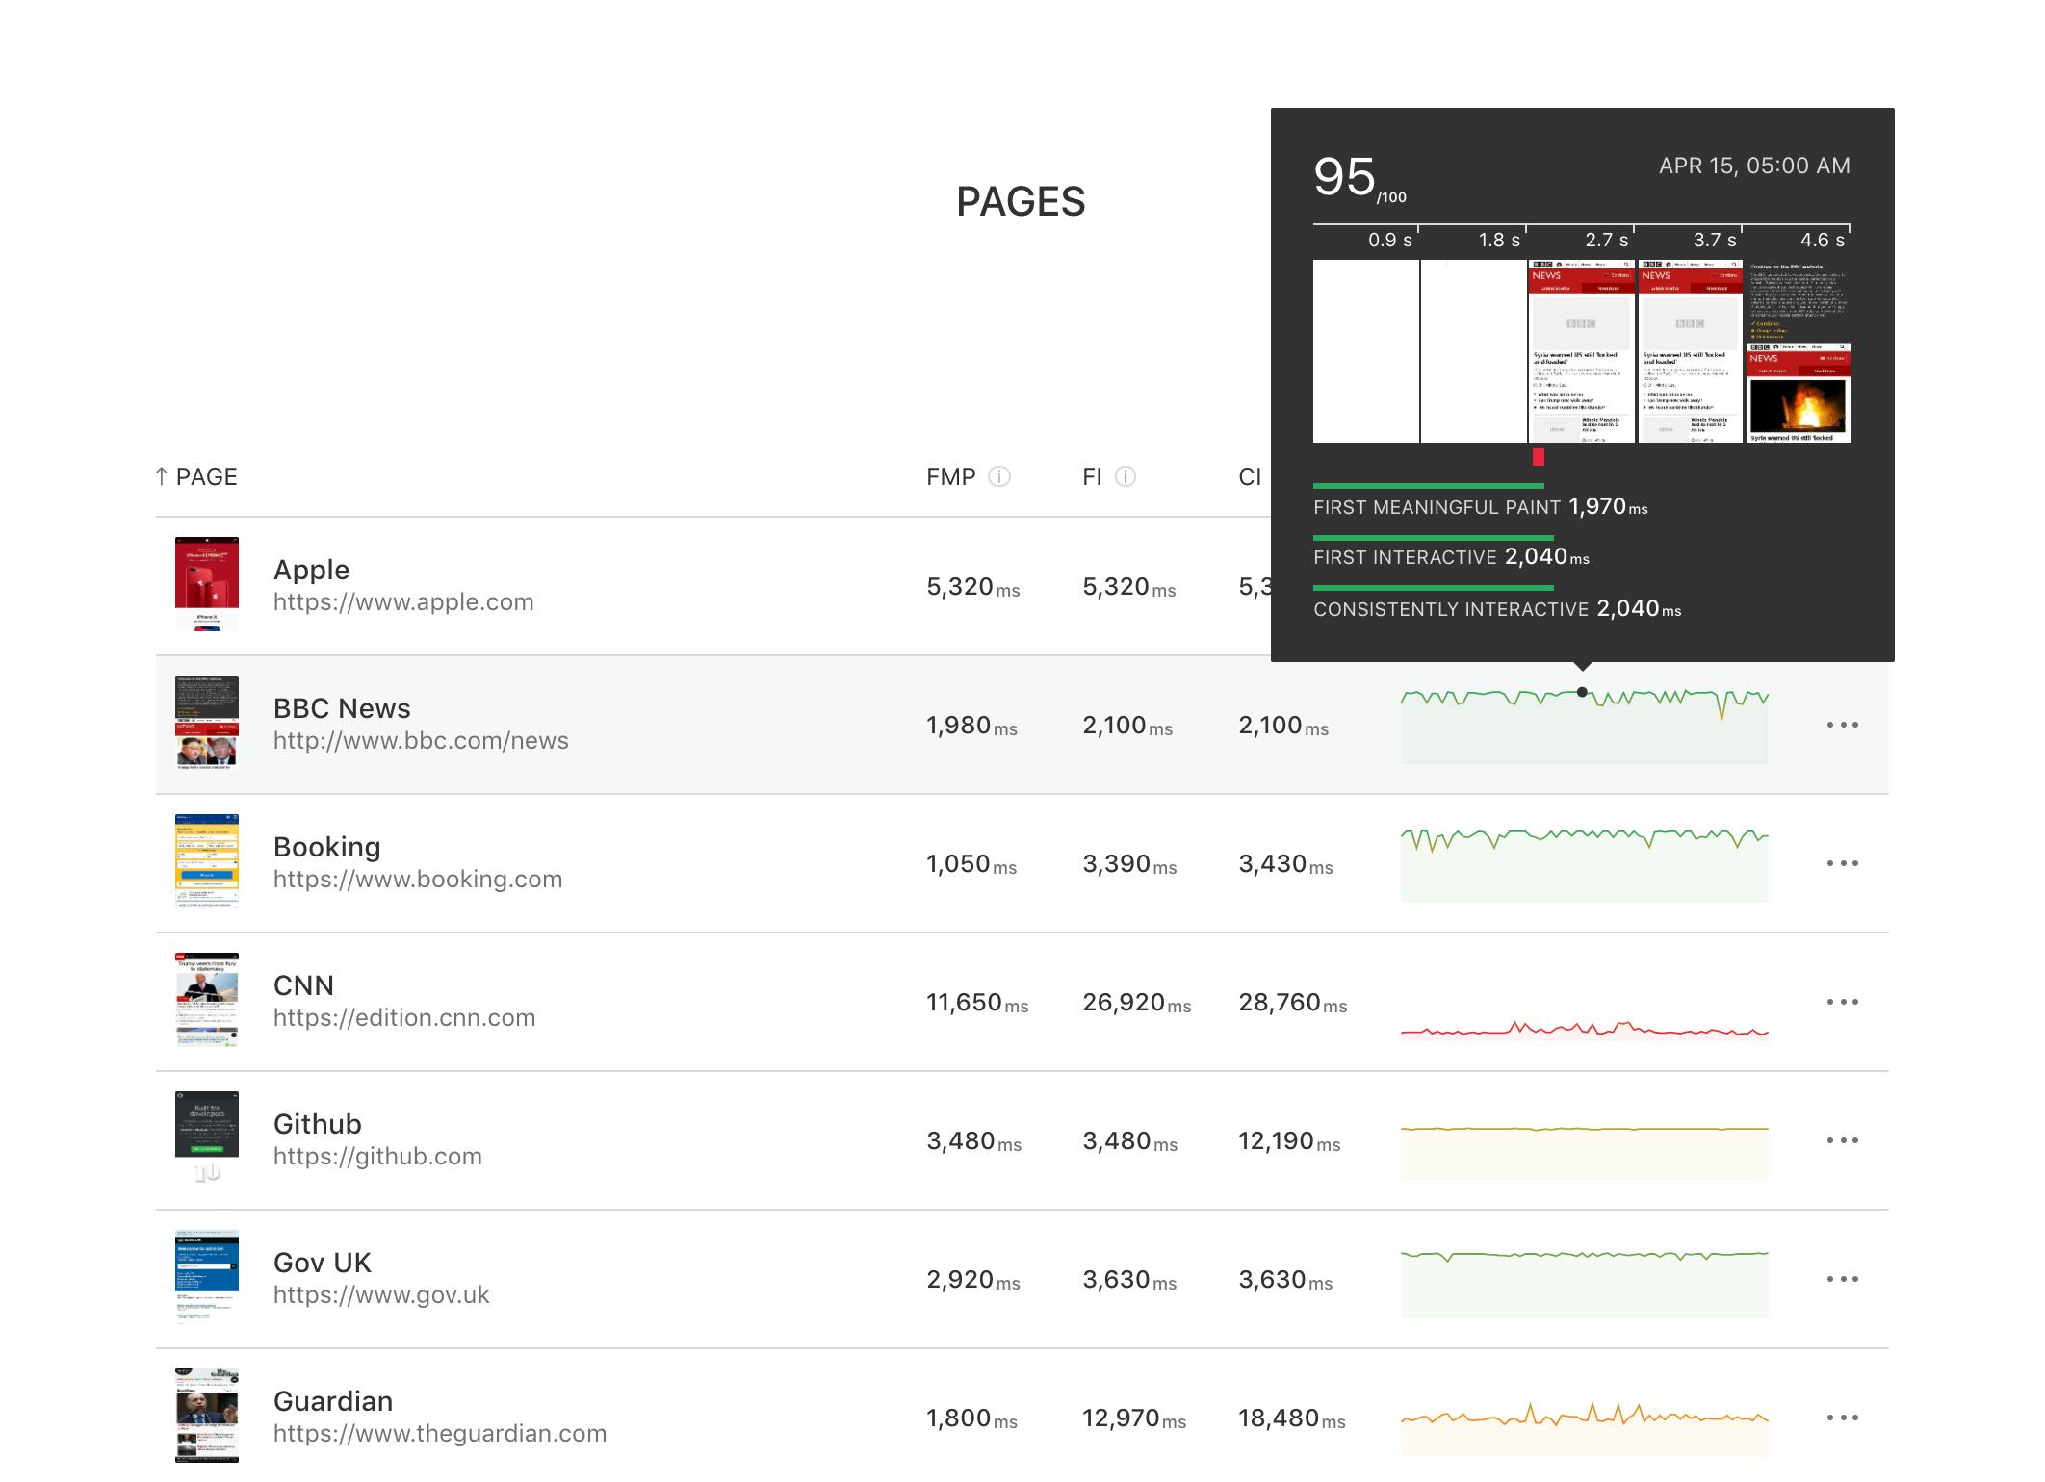This screenshot has height=1482, width=2045.
Task: Open the Github row options menu
Action: tap(1842, 1140)
